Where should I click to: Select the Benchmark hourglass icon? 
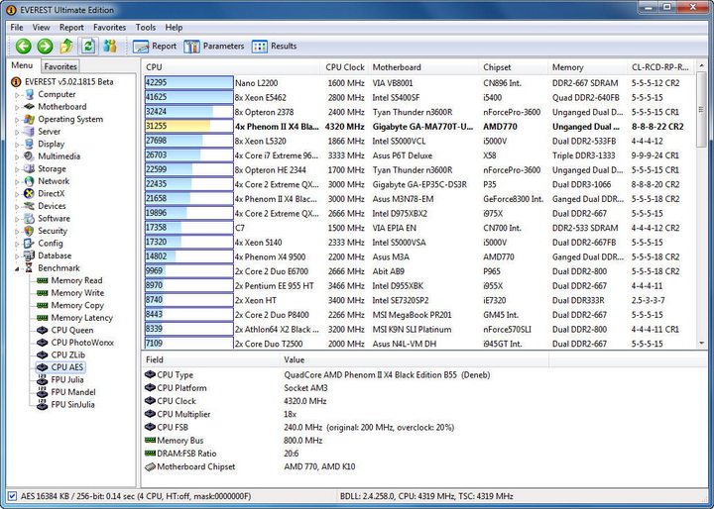[29, 268]
